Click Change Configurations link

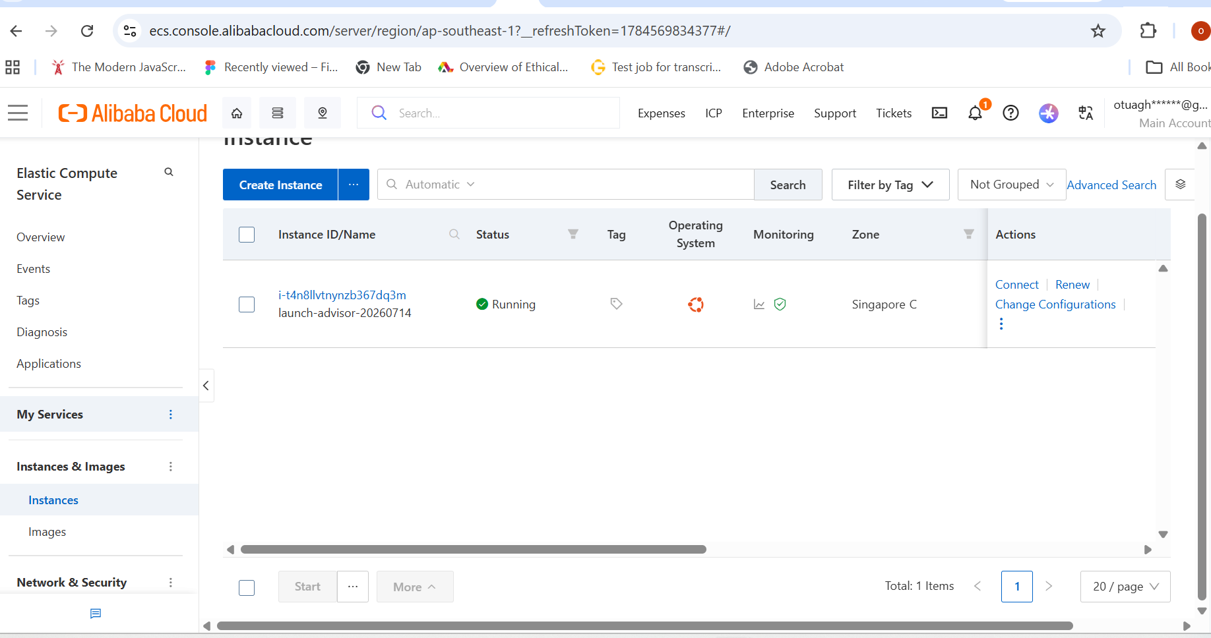(1055, 304)
